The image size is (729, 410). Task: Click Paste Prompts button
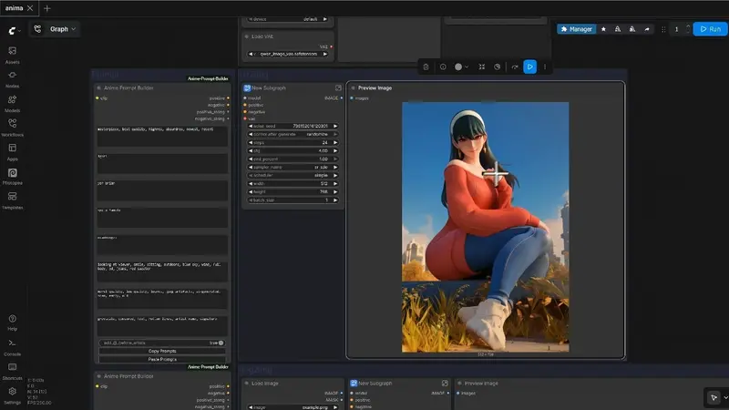click(162, 359)
